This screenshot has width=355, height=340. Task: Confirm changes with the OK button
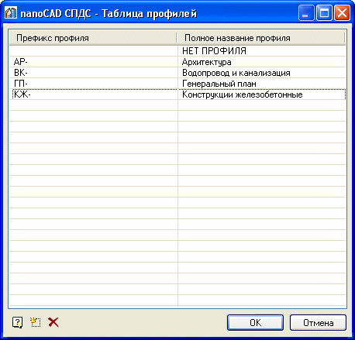(x=255, y=323)
